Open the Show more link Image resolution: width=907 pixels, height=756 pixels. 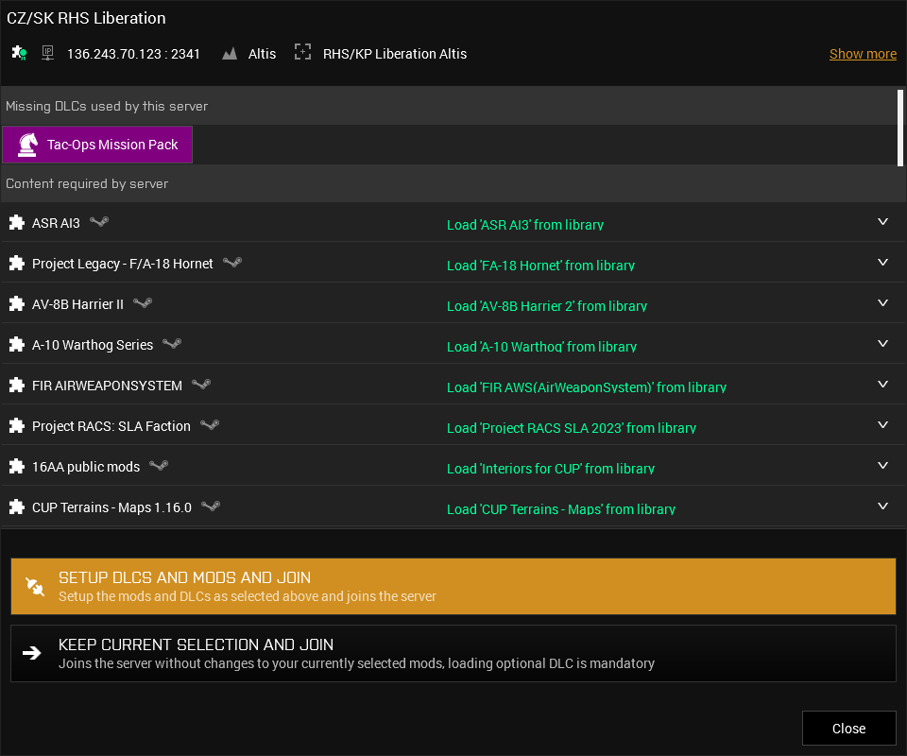coord(863,54)
